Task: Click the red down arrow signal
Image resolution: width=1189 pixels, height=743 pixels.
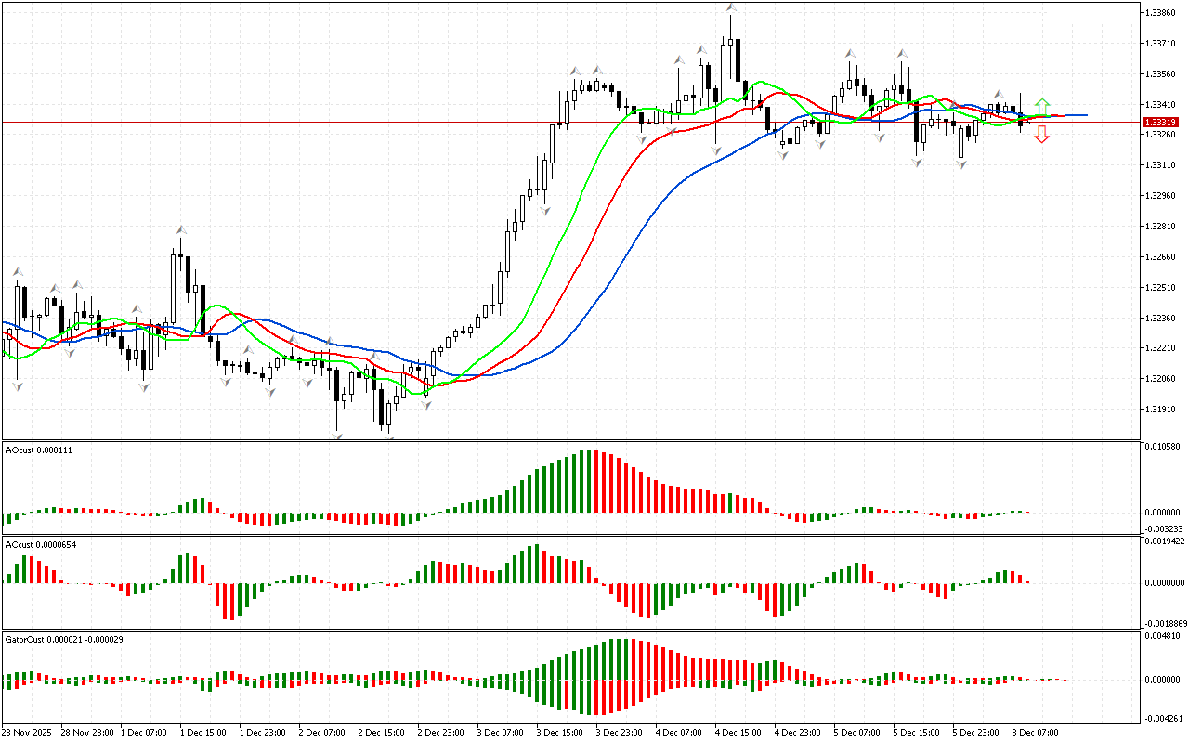Action: pyautogui.click(x=1042, y=135)
